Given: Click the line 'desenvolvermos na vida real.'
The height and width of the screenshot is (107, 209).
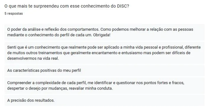Looking at the screenshot, I should [33, 59].
